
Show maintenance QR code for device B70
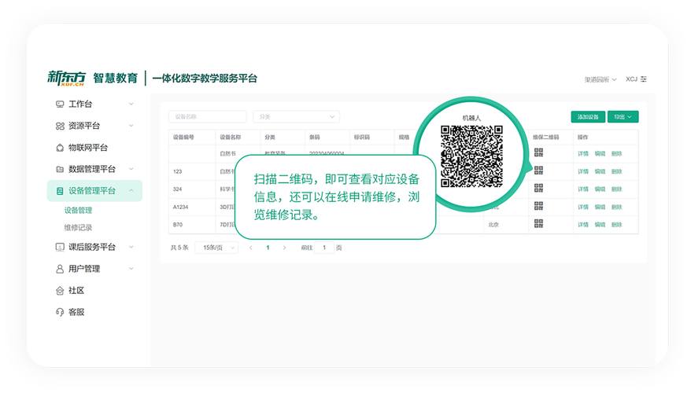click(x=538, y=223)
